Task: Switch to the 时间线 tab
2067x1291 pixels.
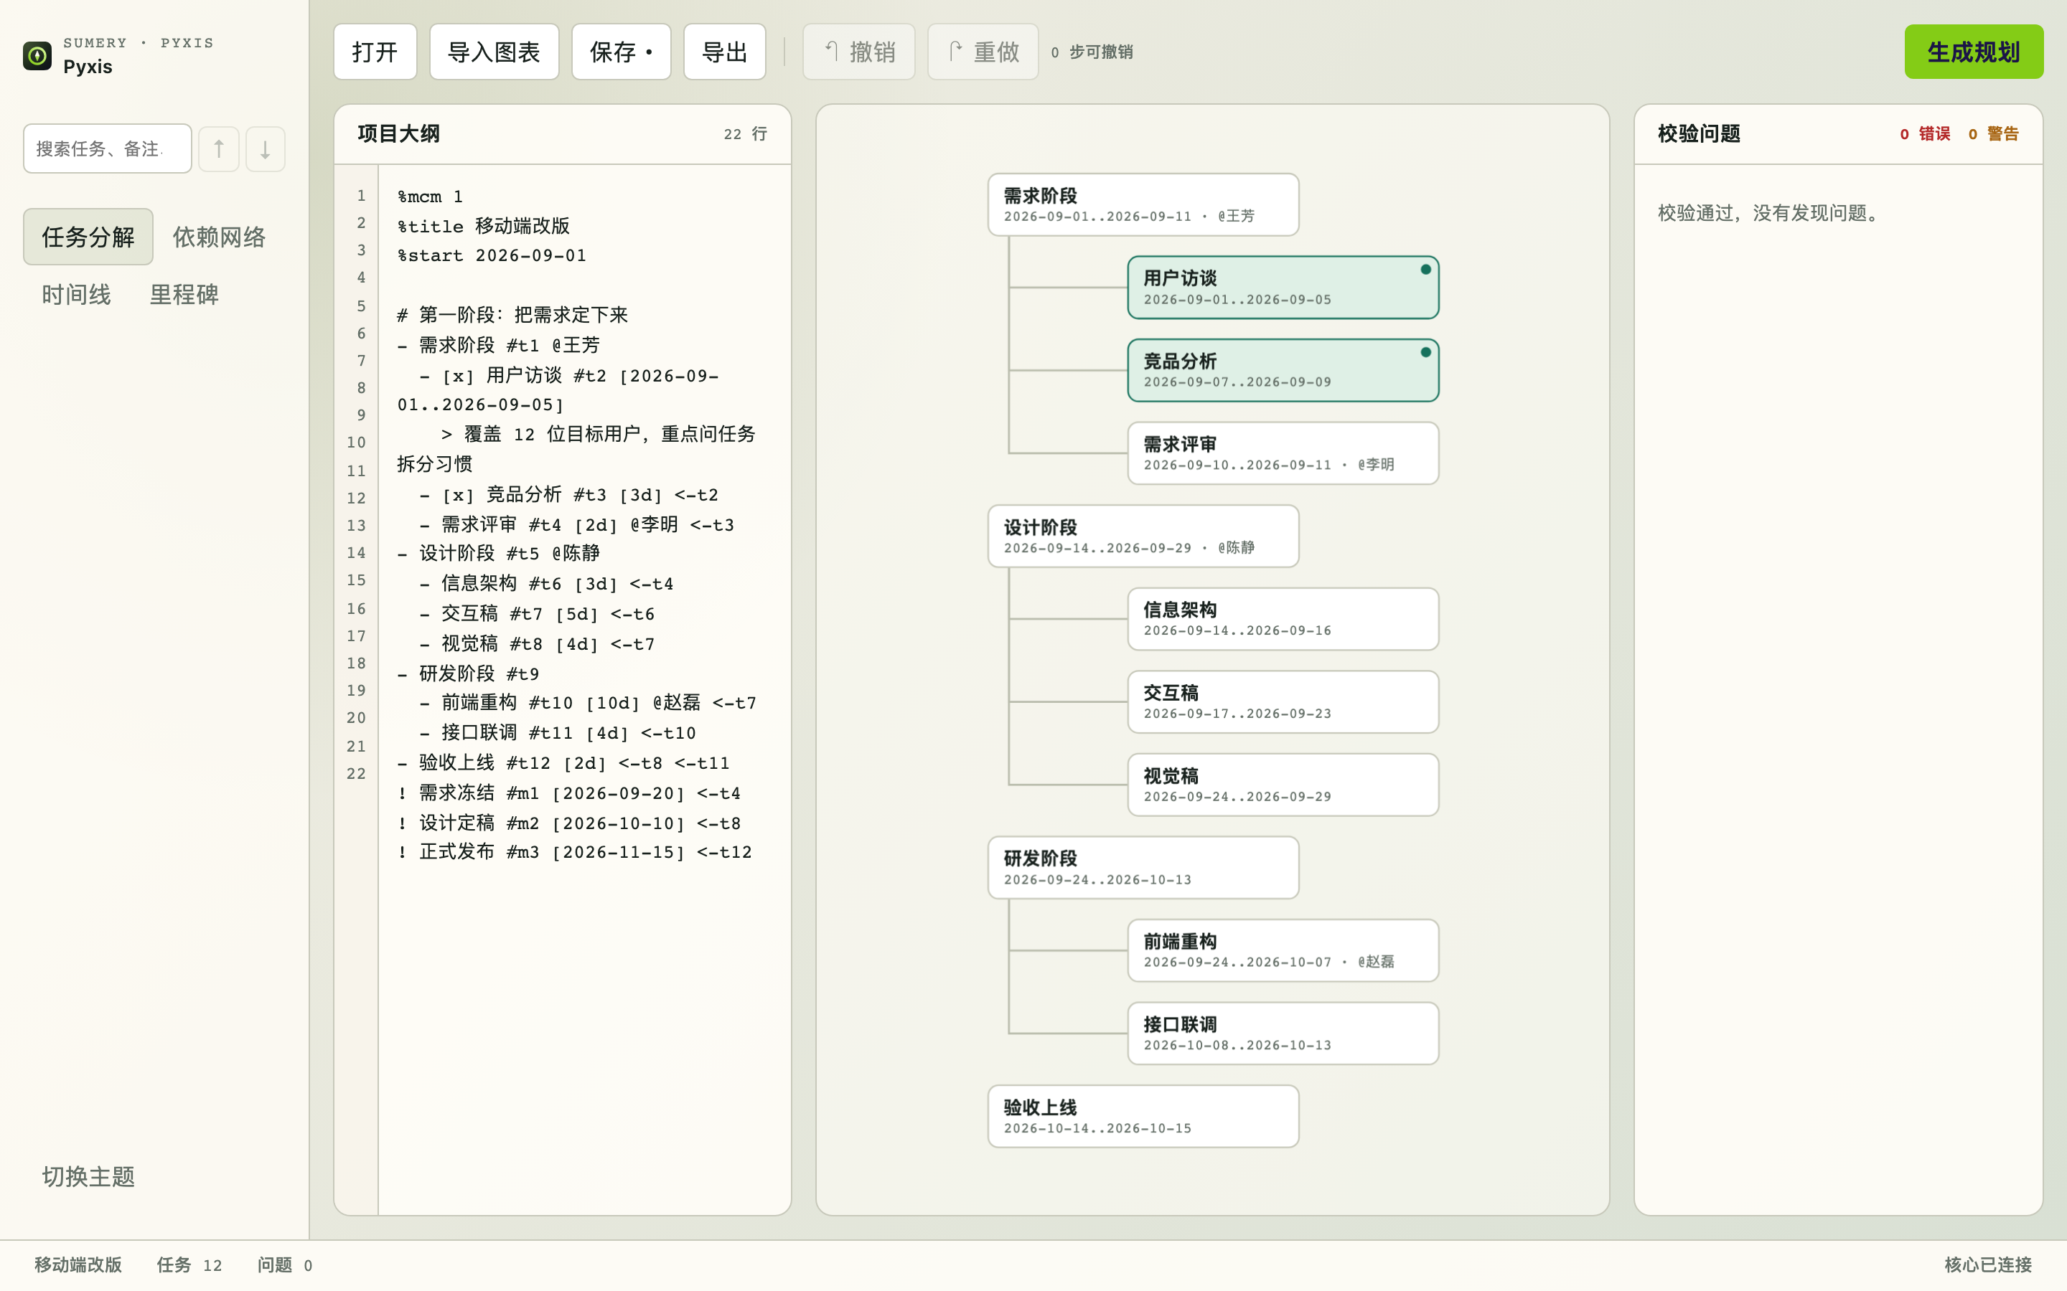Action: tap(76, 295)
